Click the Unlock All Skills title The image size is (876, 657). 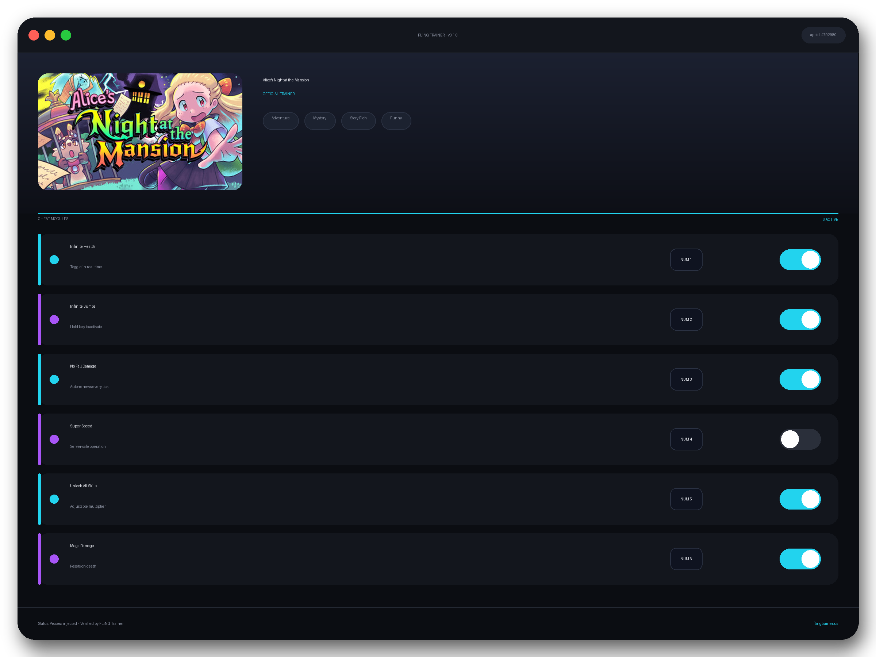point(83,485)
